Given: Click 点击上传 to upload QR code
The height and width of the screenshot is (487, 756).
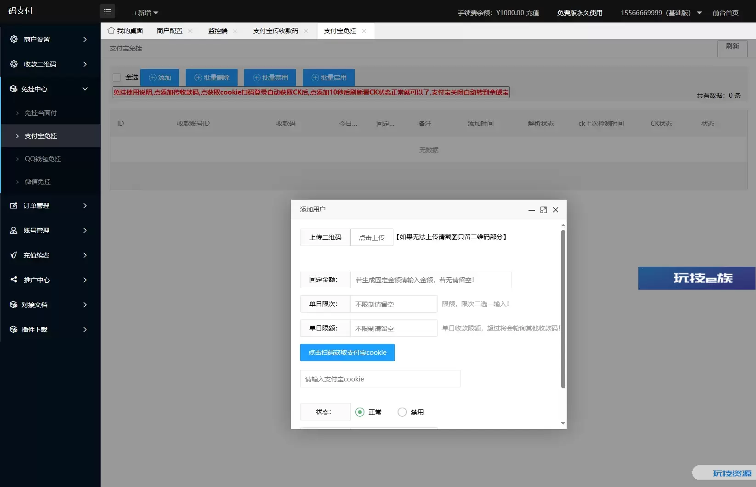Looking at the screenshot, I should [372, 237].
